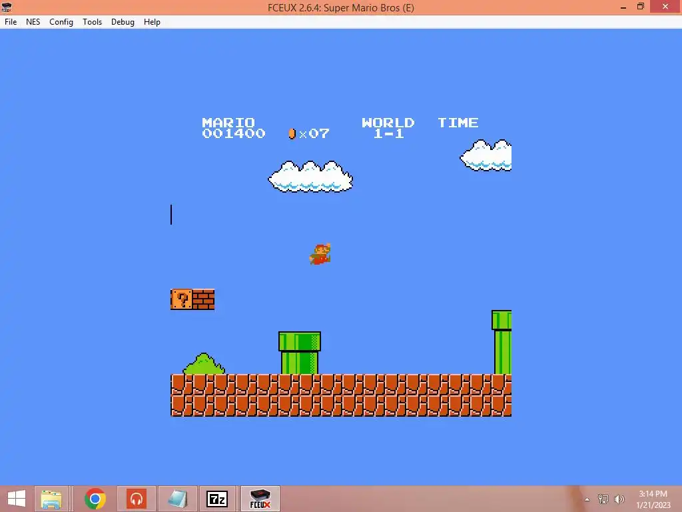Minimize the FCEUX window
This screenshot has height=512, width=682.
[x=623, y=7]
